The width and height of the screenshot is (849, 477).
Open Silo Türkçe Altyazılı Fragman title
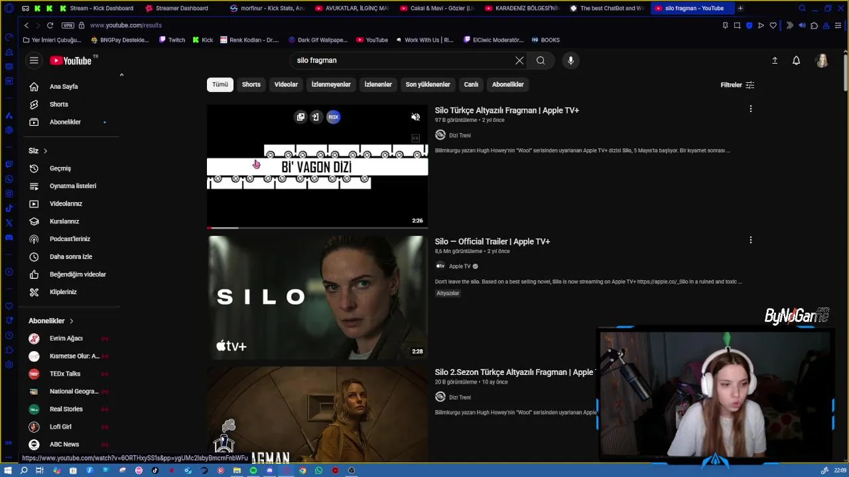(507, 110)
